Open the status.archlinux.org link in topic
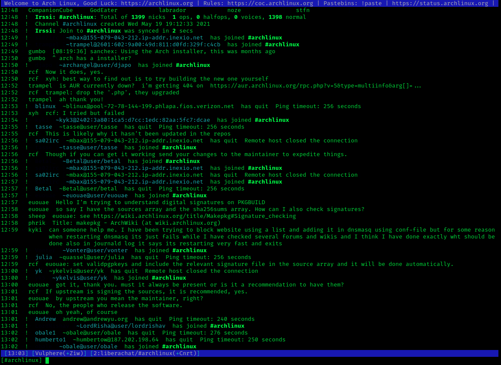This screenshot has width=501, height=365. 440,3
